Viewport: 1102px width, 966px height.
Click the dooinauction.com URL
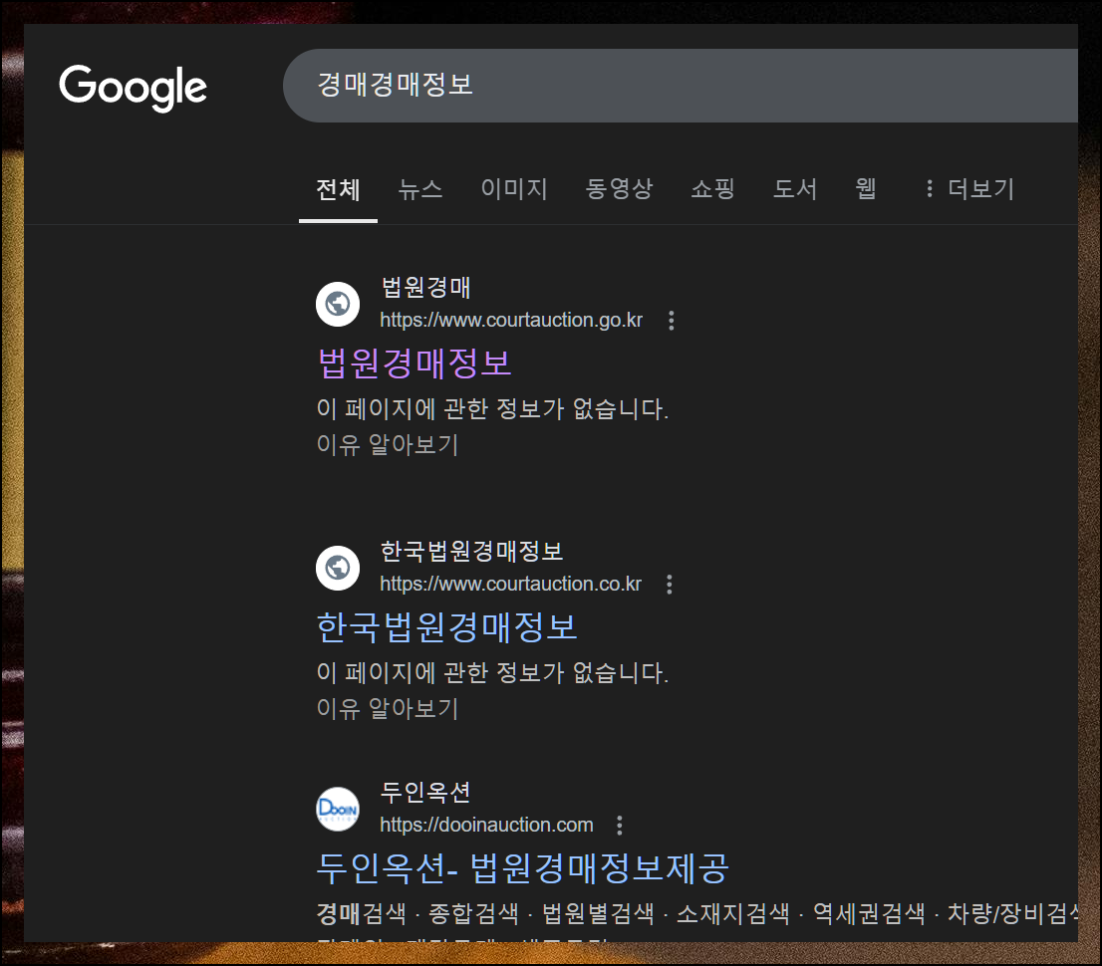coord(486,825)
